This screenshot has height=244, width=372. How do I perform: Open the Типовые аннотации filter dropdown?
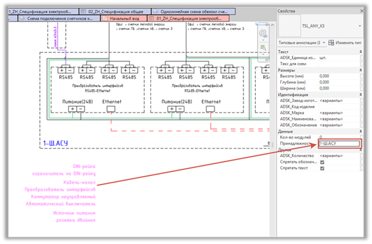(x=324, y=43)
